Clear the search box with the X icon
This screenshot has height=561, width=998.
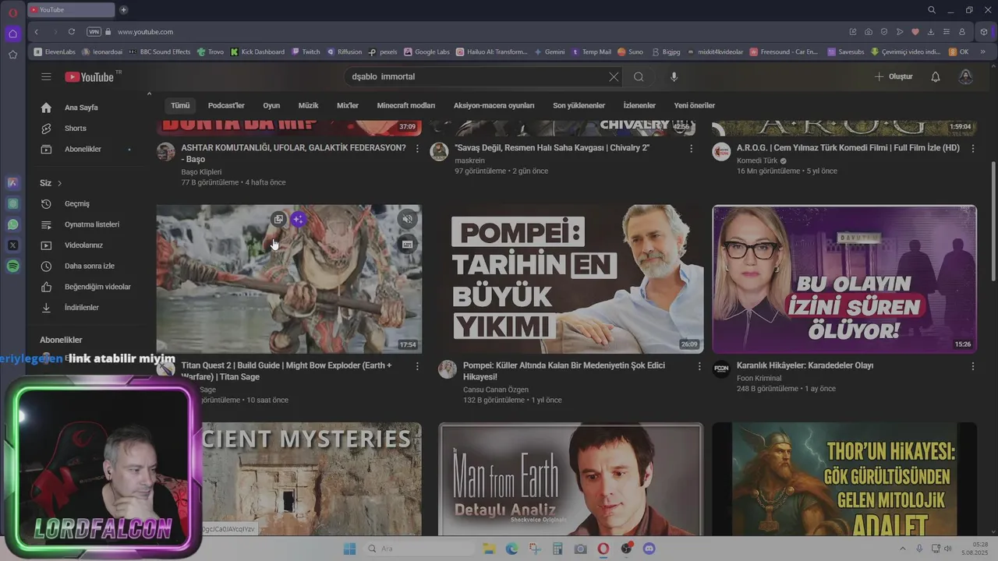pos(614,76)
